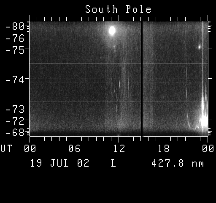Viewport: 216px width, 203px height.
Task: Click the -68 latitude axis label
Action: (x=15, y=132)
